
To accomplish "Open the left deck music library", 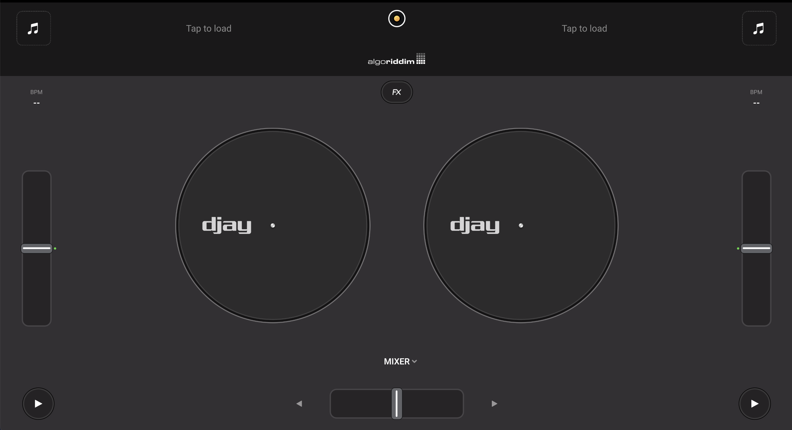I will [33, 28].
